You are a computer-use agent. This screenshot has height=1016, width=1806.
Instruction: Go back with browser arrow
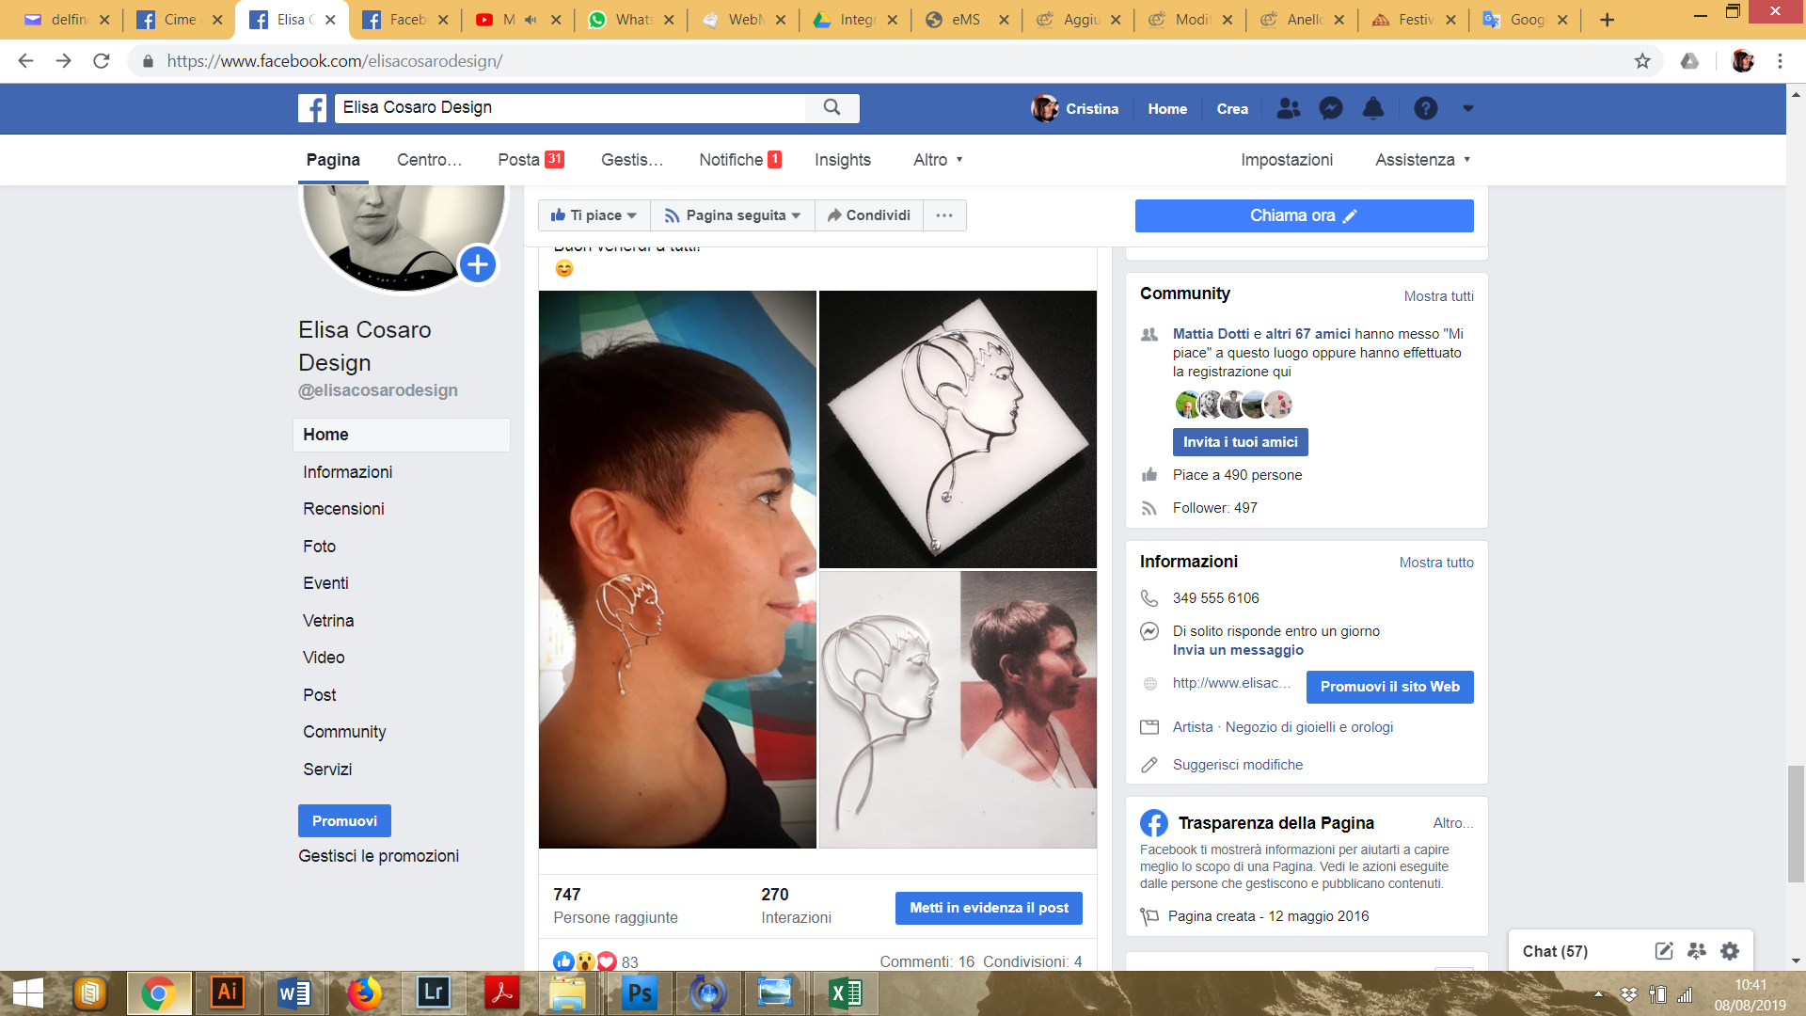[x=25, y=61]
